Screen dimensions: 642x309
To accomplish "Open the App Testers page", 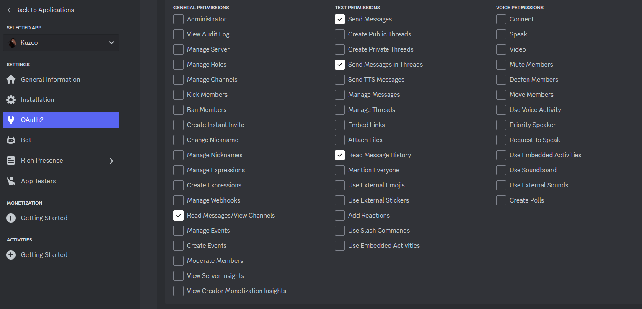I will 61,181.
